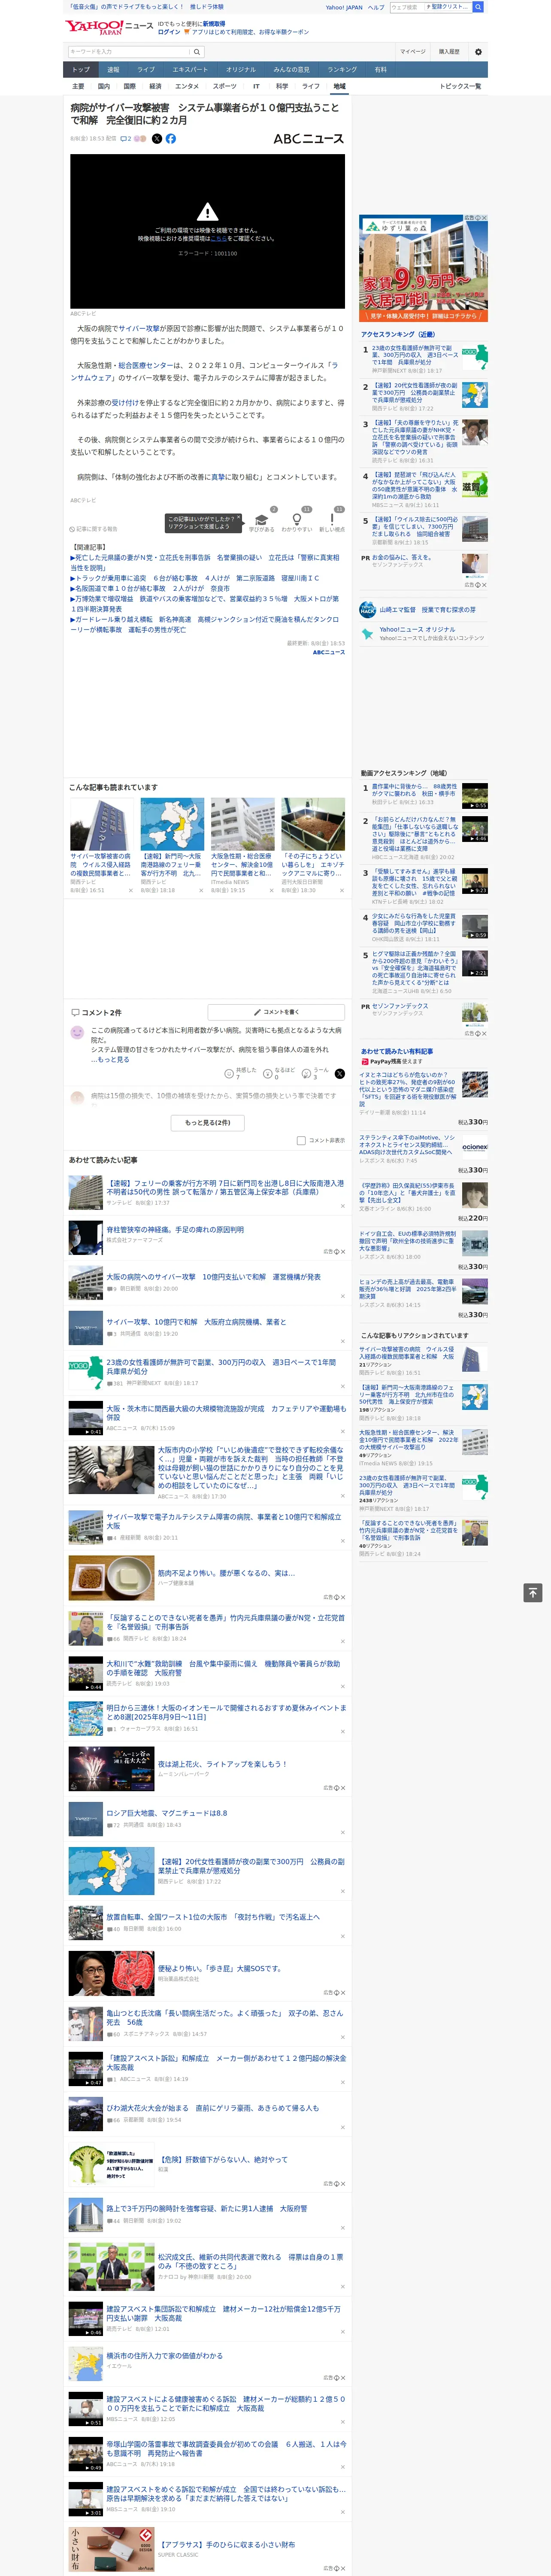Screen dimensions: 551x2576
Task: Select the ライブ navigation tab
Action: click(146, 70)
